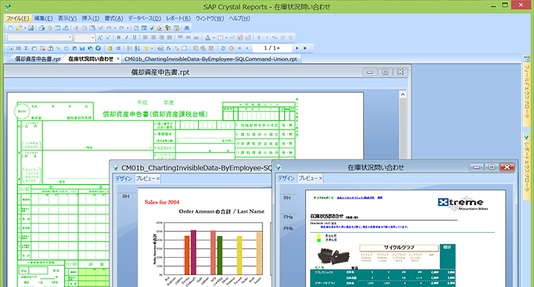This screenshot has height=287, width=534.
Task: Open the Database Expert cylinder icon
Action: coord(110,48)
